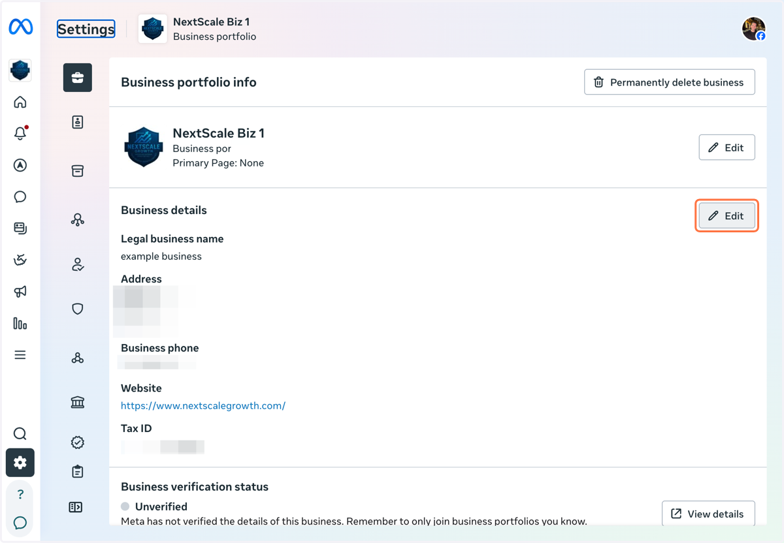Viewport: 784px width, 543px height.
Task: Click the 'Tax ID' label
Action: click(136, 428)
